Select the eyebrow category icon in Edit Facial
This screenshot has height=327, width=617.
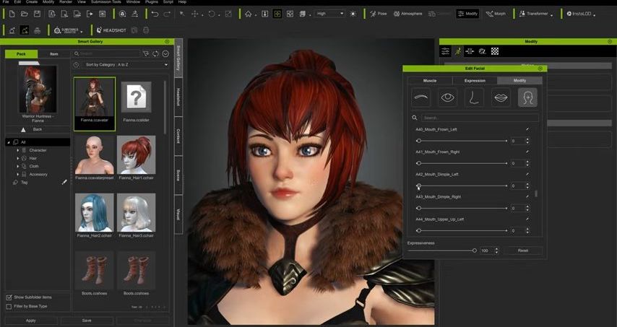421,97
